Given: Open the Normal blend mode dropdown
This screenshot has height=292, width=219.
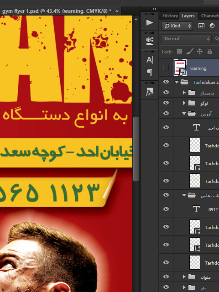Looking at the screenshot, I should tap(186, 39).
